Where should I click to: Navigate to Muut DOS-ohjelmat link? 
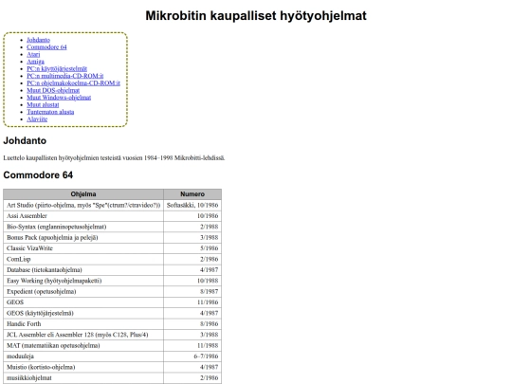tap(53, 90)
